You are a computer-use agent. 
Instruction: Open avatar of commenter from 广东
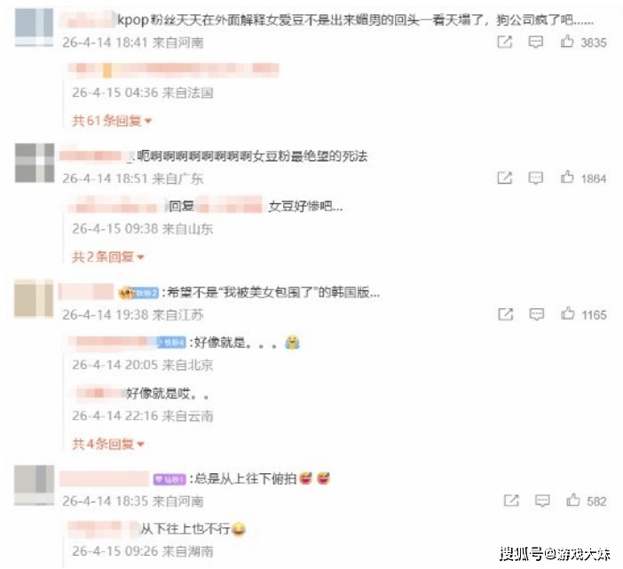click(35, 163)
